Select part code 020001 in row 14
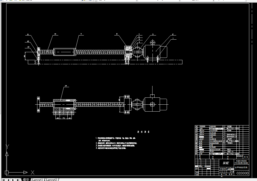The height and width of the screenshot is (181, 257). (202, 126)
